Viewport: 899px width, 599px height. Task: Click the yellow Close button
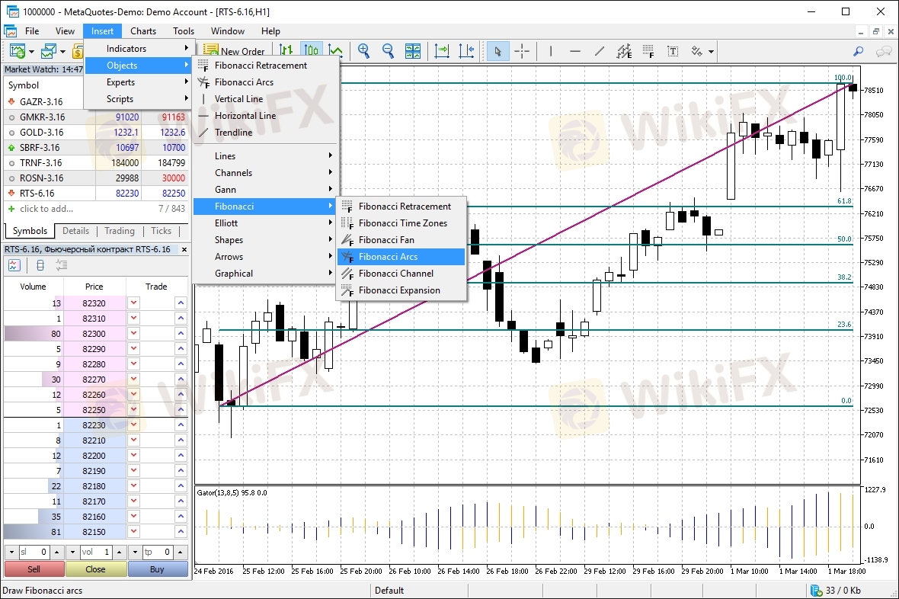pos(96,569)
